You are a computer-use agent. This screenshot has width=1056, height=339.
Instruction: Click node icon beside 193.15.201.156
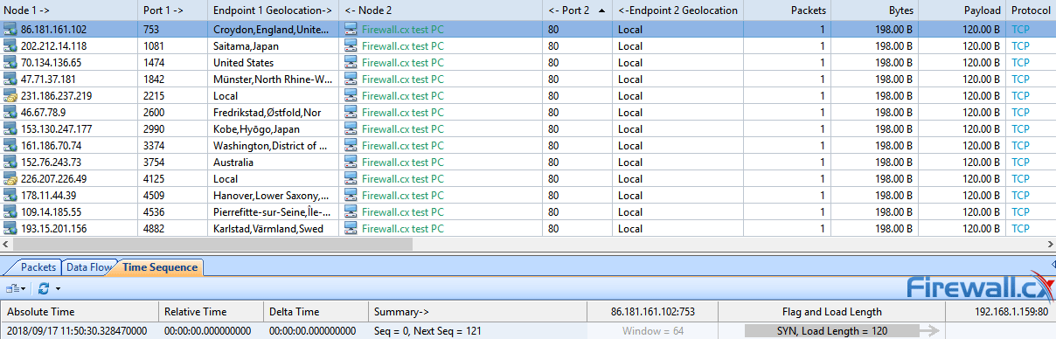(x=10, y=229)
